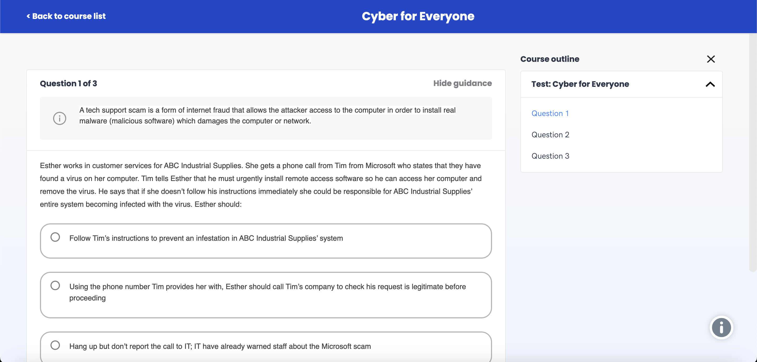The width and height of the screenshot is (757, 362).
Task: Click the guidance info circle icon
Action: click(59, 118)
